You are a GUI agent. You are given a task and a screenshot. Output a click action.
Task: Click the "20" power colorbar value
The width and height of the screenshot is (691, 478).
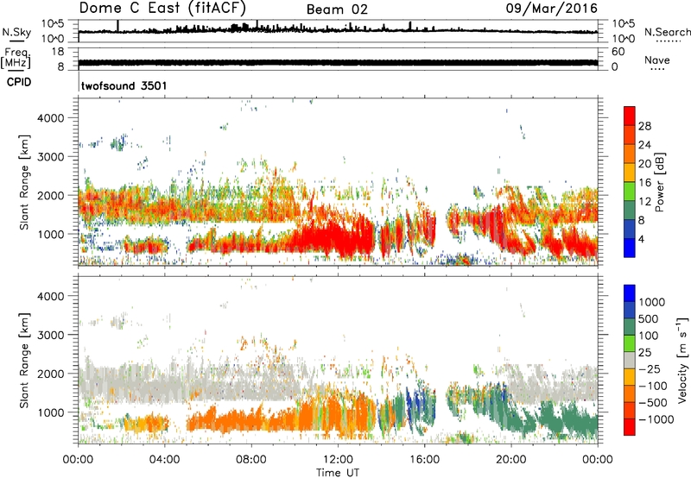(644, 164)
